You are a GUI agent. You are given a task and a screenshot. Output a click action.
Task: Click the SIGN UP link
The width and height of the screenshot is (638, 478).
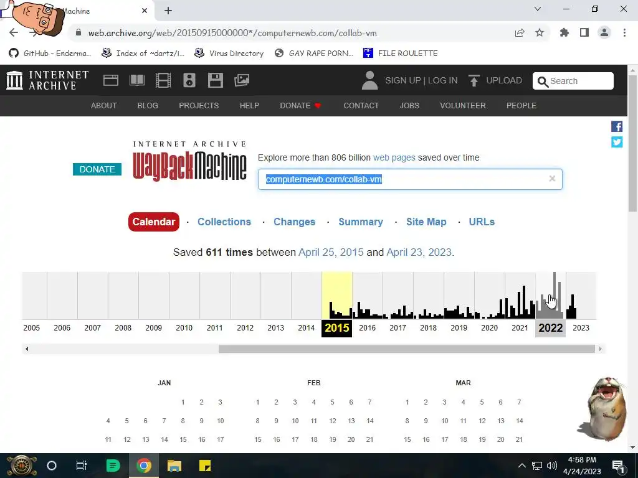pos(403,80)
